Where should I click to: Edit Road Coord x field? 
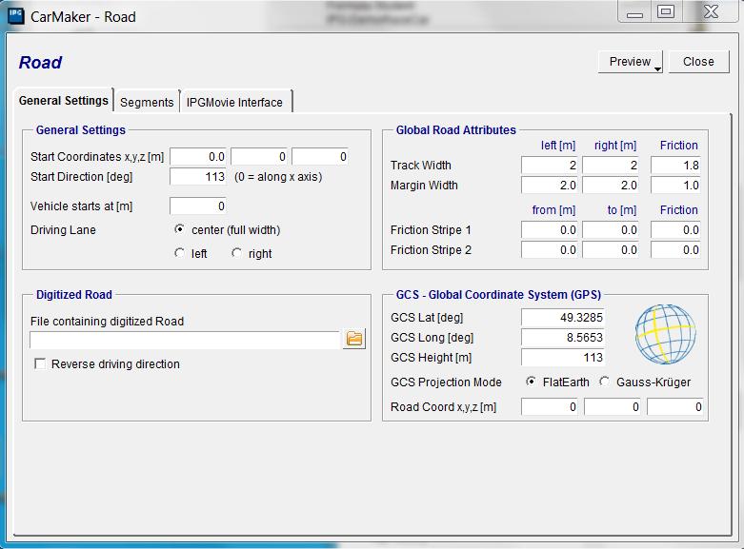pyautogui.click(x=550, y=407)
